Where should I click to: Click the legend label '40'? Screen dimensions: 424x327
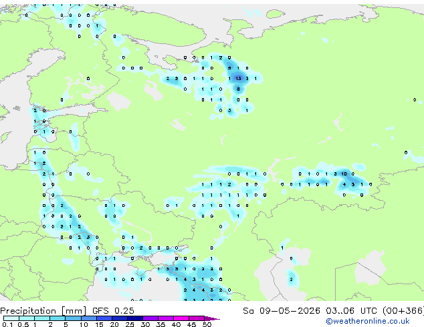(x=176, y=324)
